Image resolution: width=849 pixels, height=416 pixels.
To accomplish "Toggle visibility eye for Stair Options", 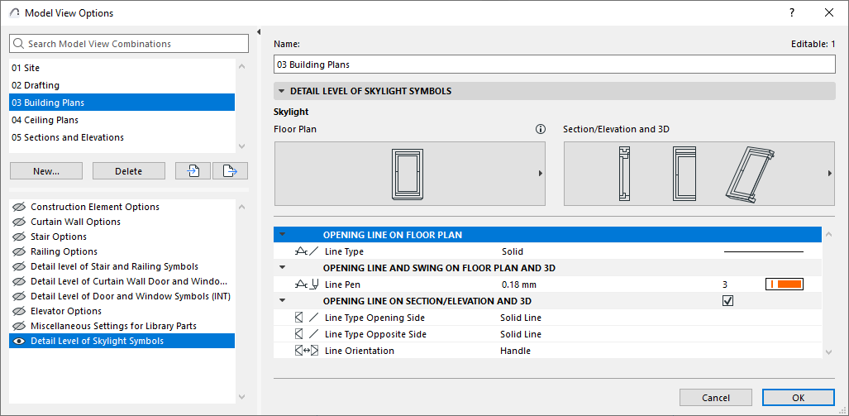I will 18,237.
